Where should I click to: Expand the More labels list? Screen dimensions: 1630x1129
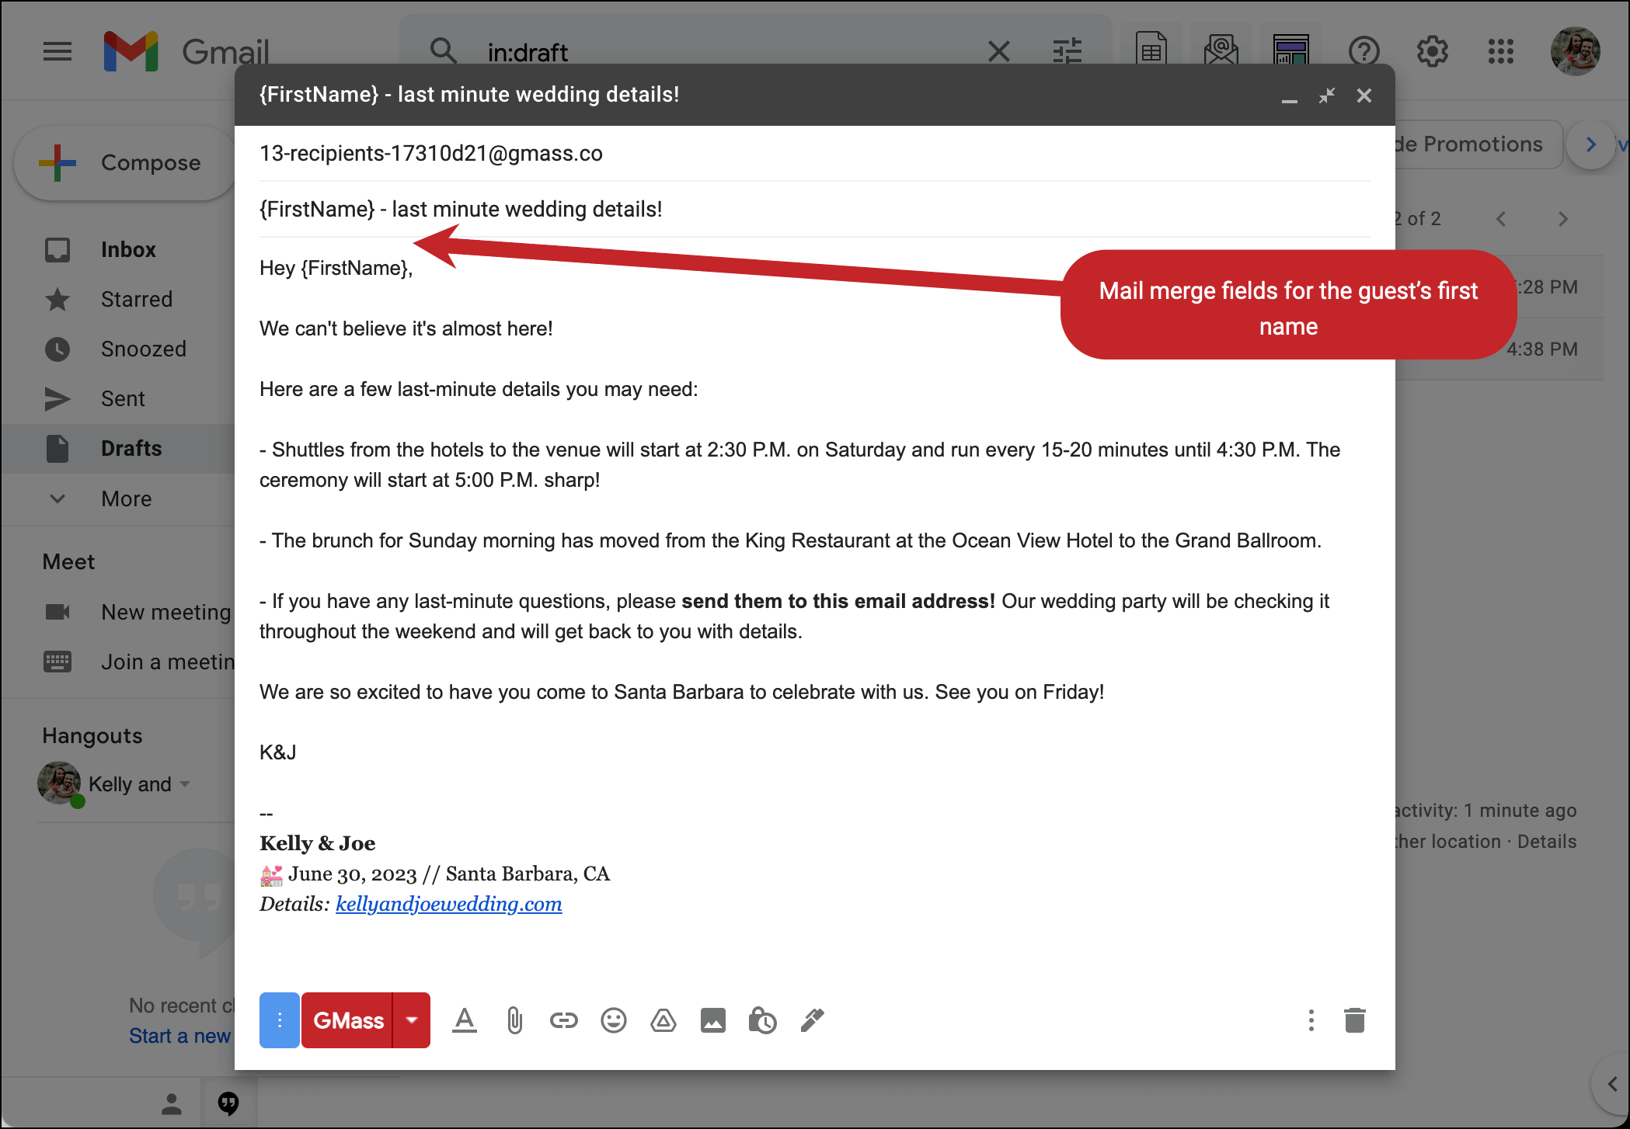[x=126, y=498]
